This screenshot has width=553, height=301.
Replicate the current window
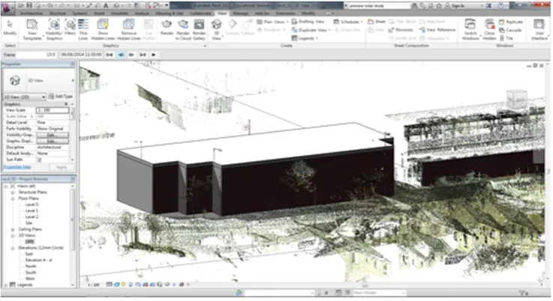[511, 22]
